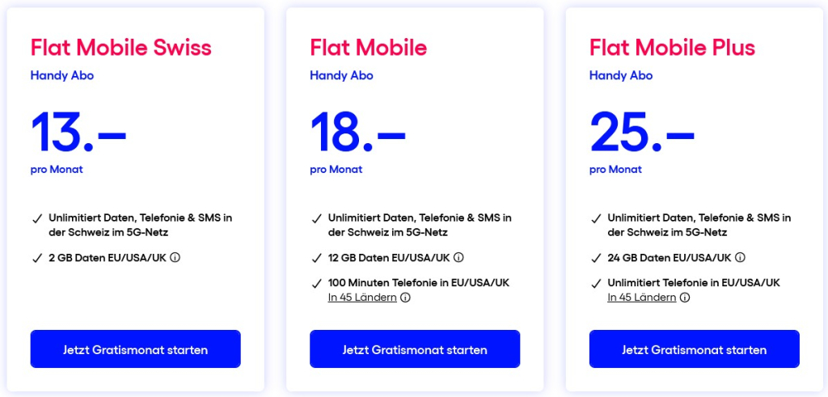828x397 pixels.
Task: Click checkmark next to Unlimitiert Telefonie in EU/USA/UK
Action: click(596, 283)
